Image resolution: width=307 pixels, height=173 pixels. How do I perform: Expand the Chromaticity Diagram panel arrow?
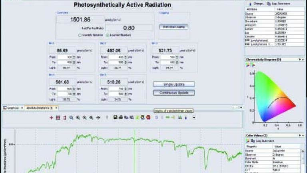(x=300, y=59)
